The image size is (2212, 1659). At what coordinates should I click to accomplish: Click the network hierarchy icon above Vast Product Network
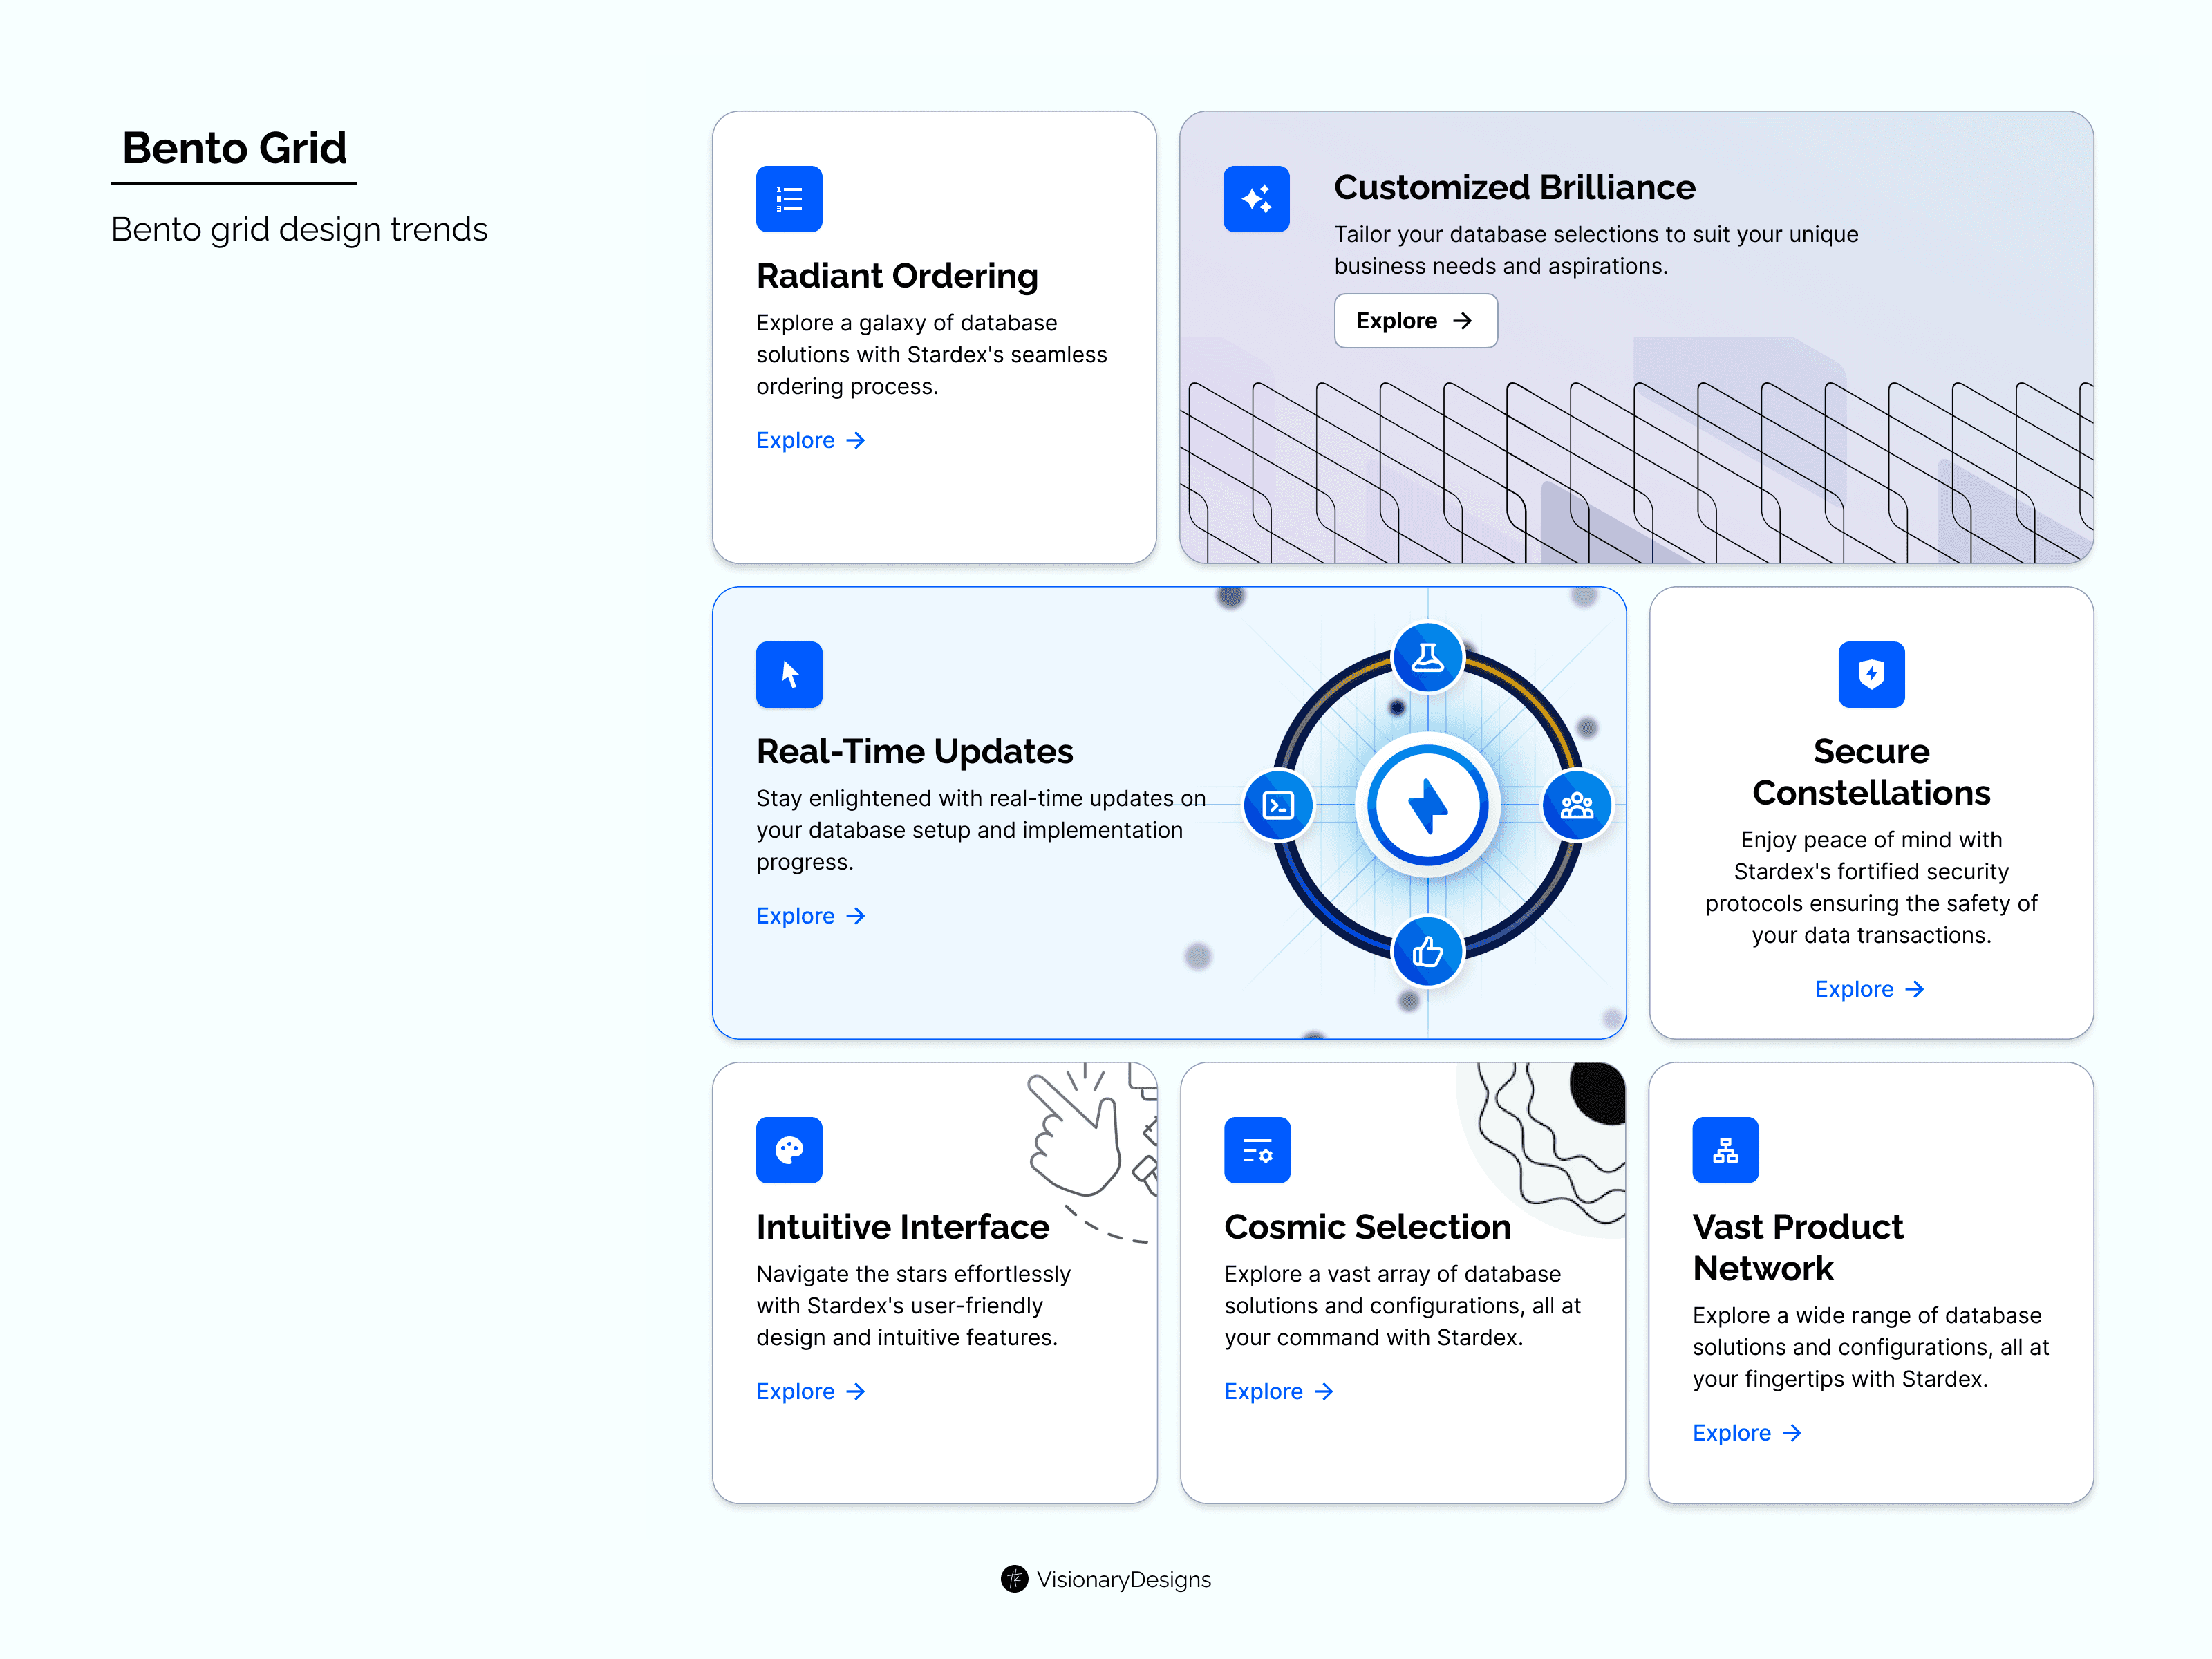click(1725, 1150)
